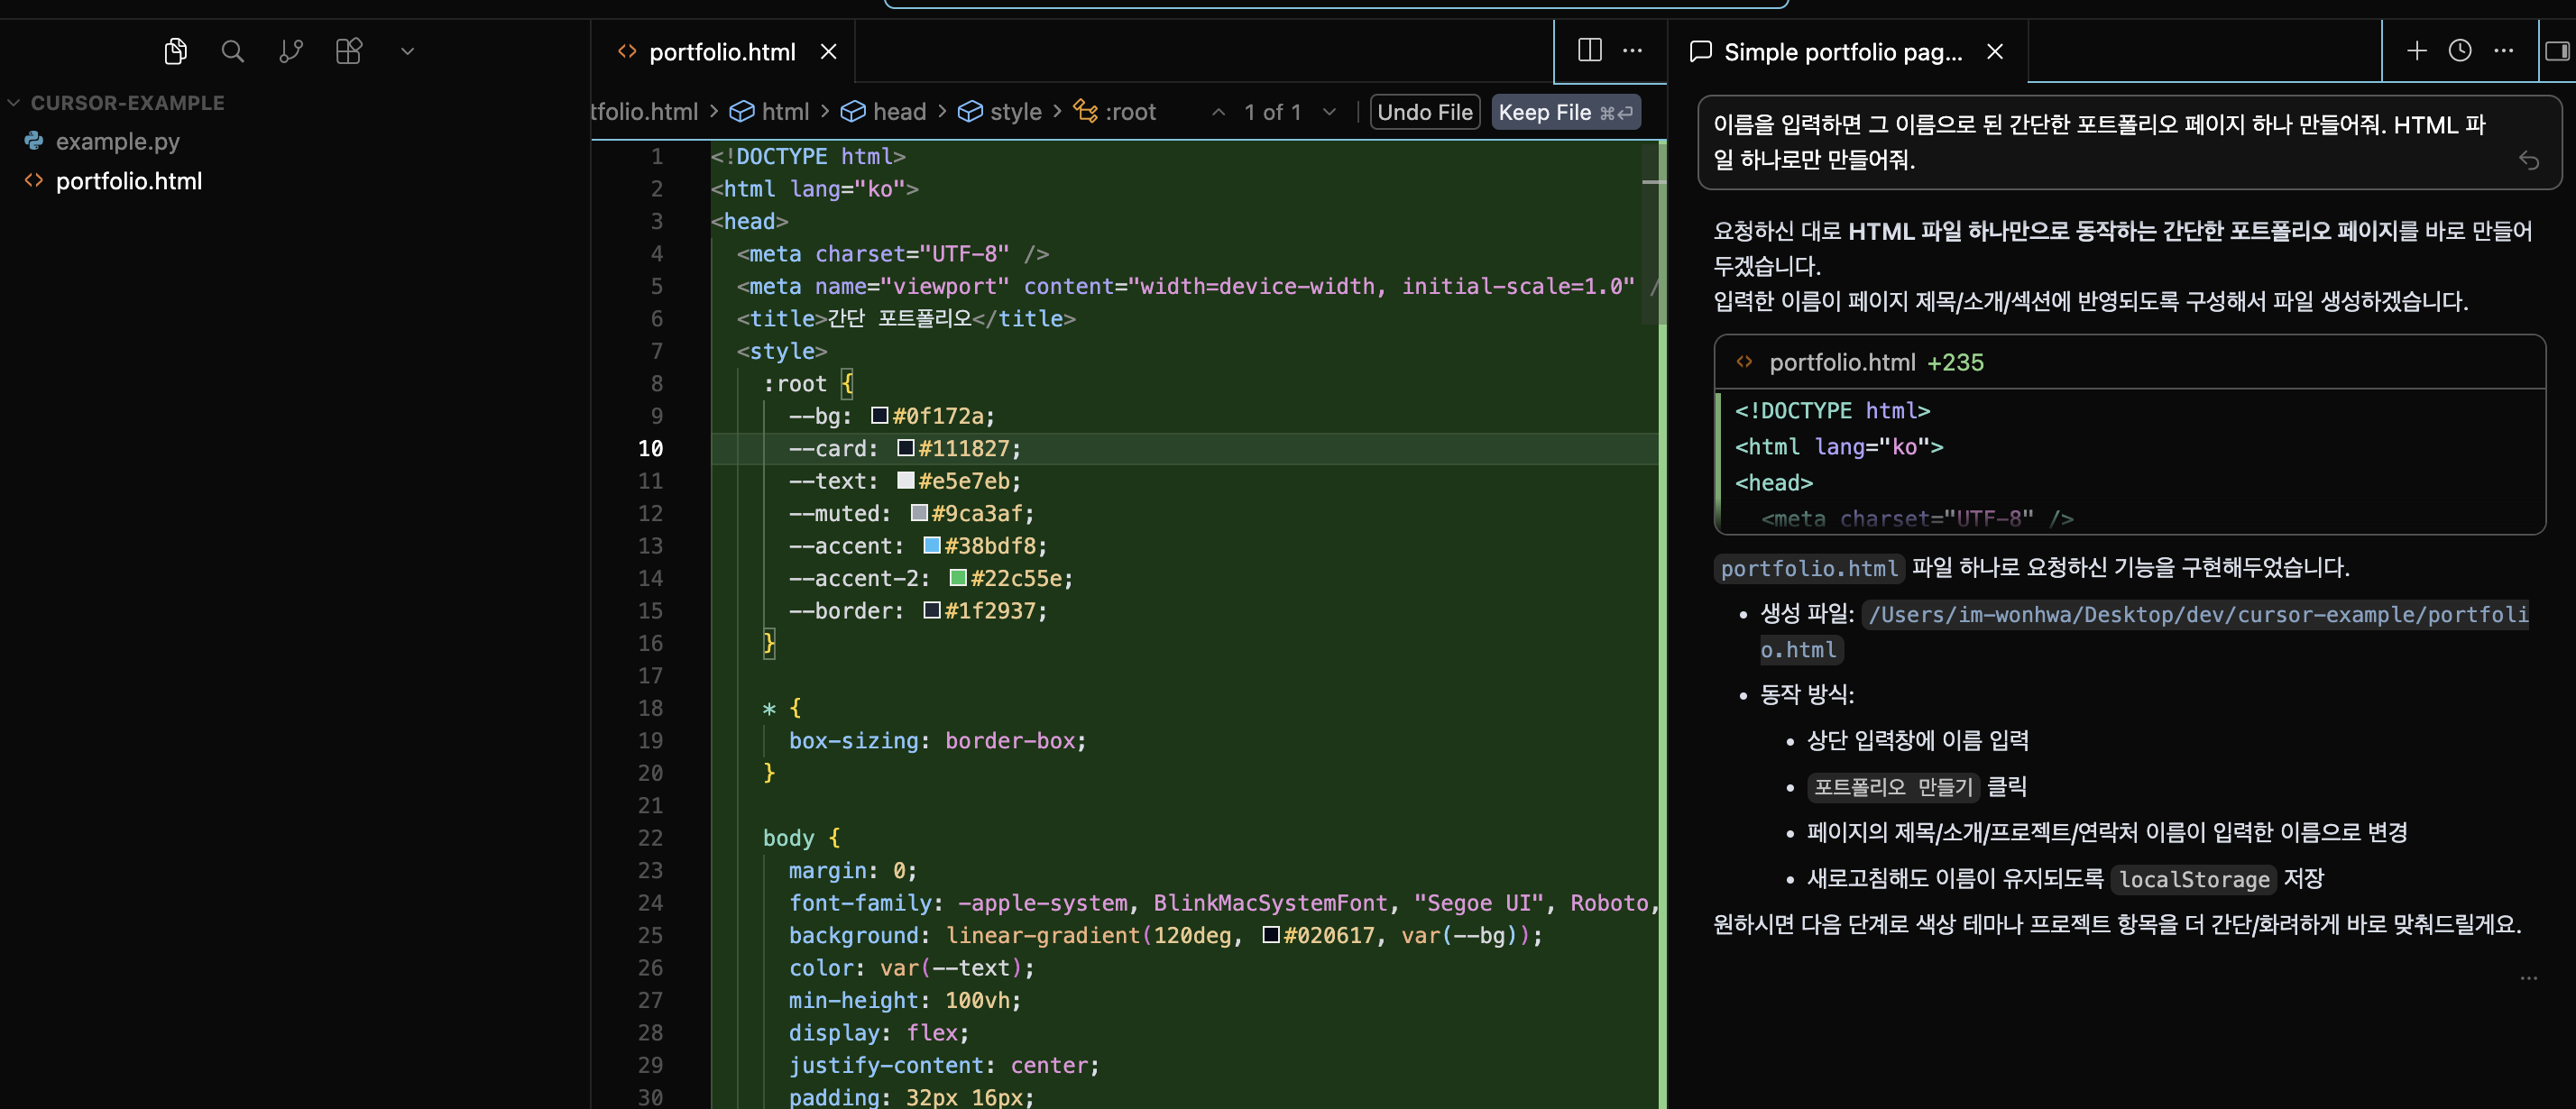Select the html breadcrumb
This screenshot has width=2576, height=1109.
click(x=769, y=112)
